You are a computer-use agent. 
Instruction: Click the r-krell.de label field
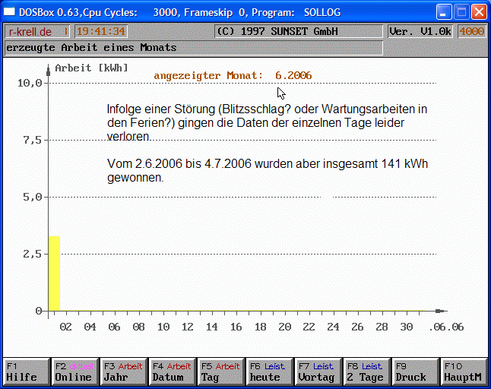tap(36, 31)
